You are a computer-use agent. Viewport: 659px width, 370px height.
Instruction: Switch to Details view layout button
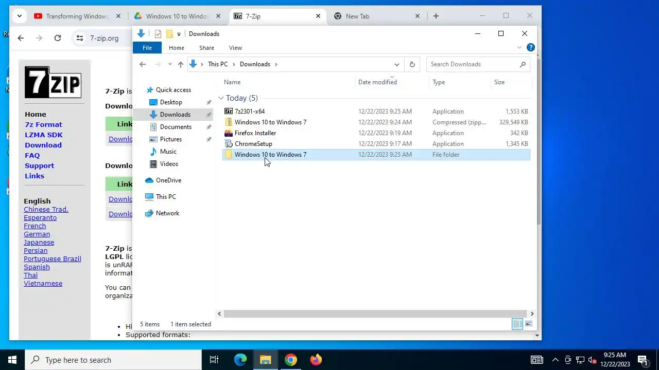pyautogui.click(x=517, y=324)
